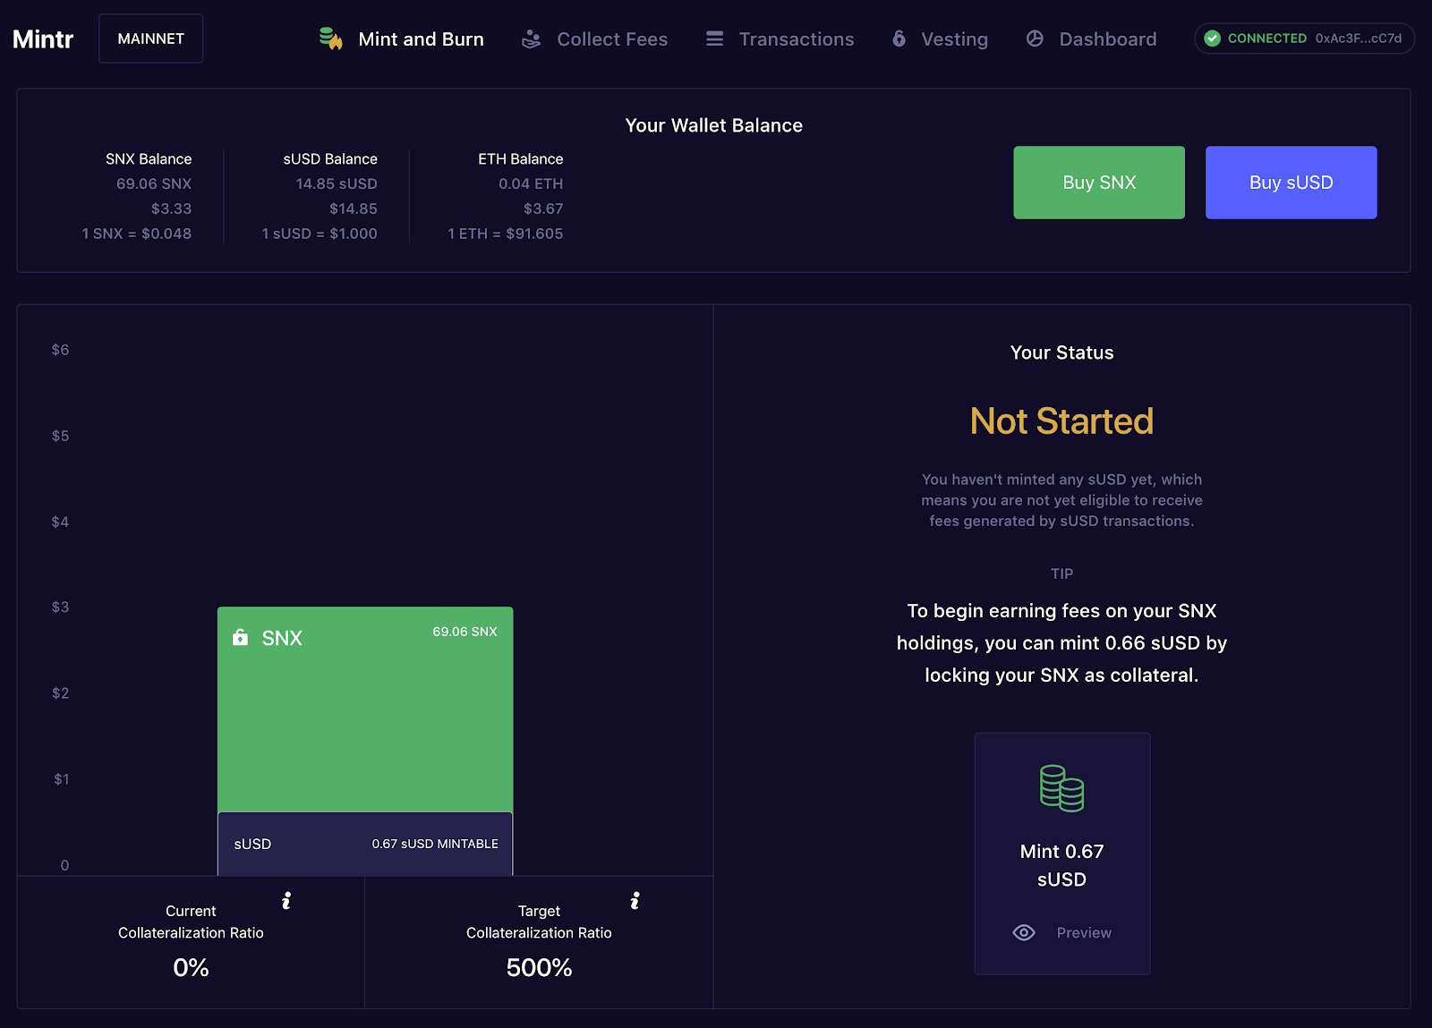1432x1028 pixels.
Task: Click the Collect Fees hand icon
Action: click(x=532, y=39)
